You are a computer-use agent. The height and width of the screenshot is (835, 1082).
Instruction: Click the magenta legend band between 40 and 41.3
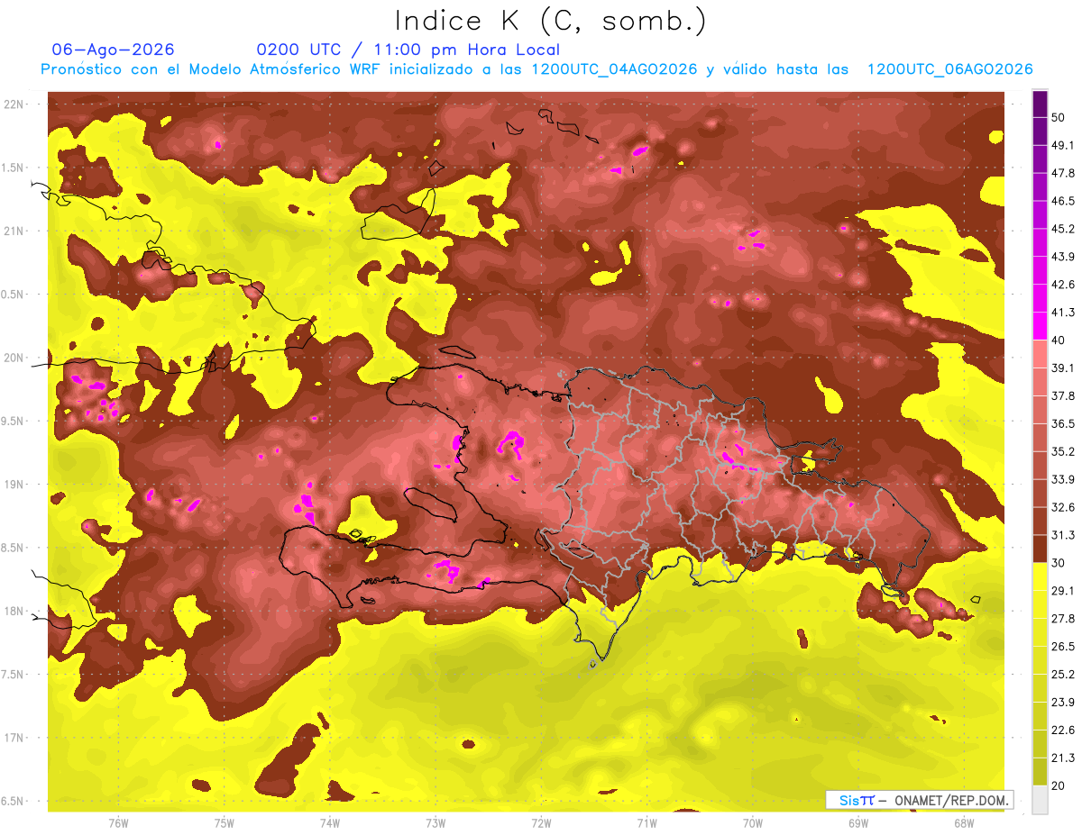tap(1040, 326)
